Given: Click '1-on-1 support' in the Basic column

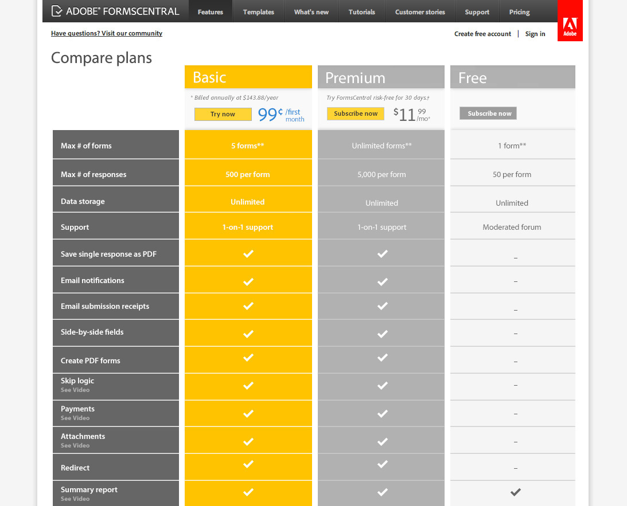Looking at the screenshot, I should tap(247, 227).
